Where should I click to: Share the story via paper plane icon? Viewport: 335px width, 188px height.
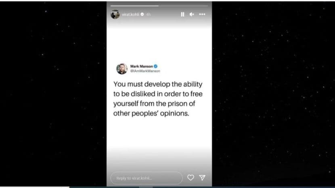202,178
